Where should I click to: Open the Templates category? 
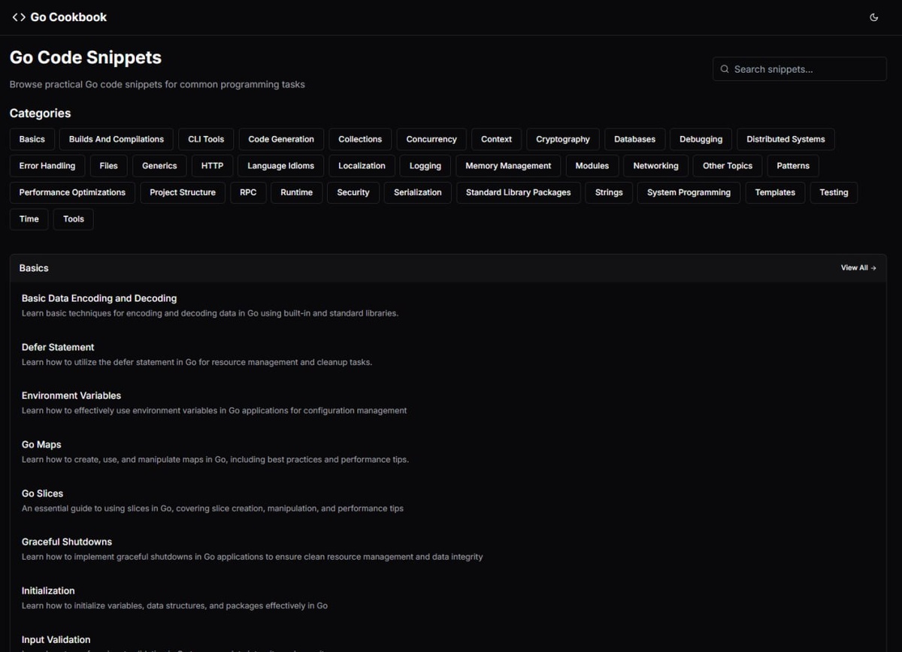click(775, 192)
